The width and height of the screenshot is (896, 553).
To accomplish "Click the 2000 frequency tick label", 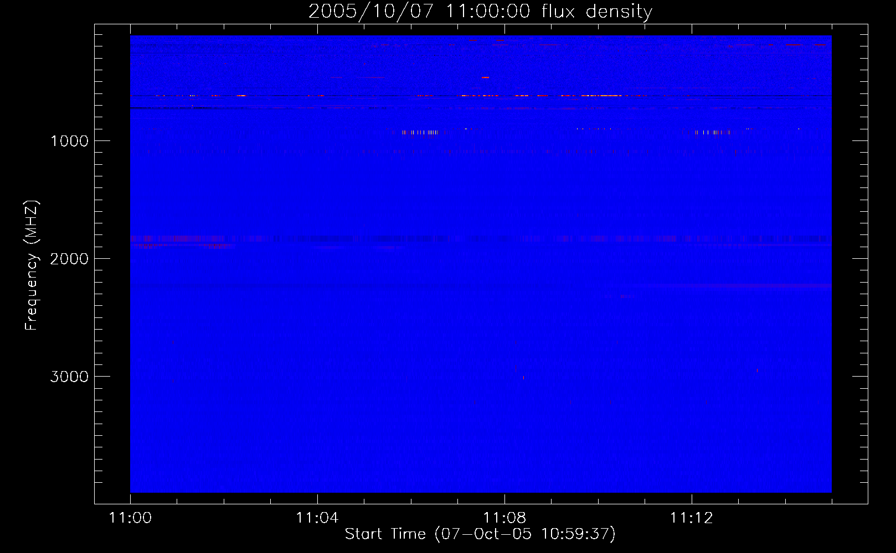I will click(69, 259).
